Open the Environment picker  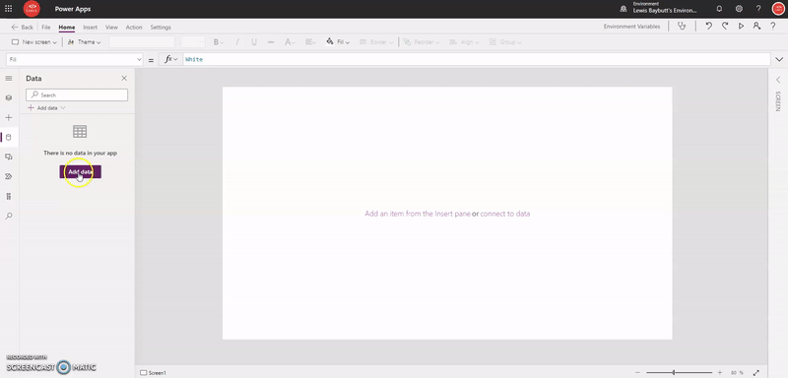click(x=659, y=8)
